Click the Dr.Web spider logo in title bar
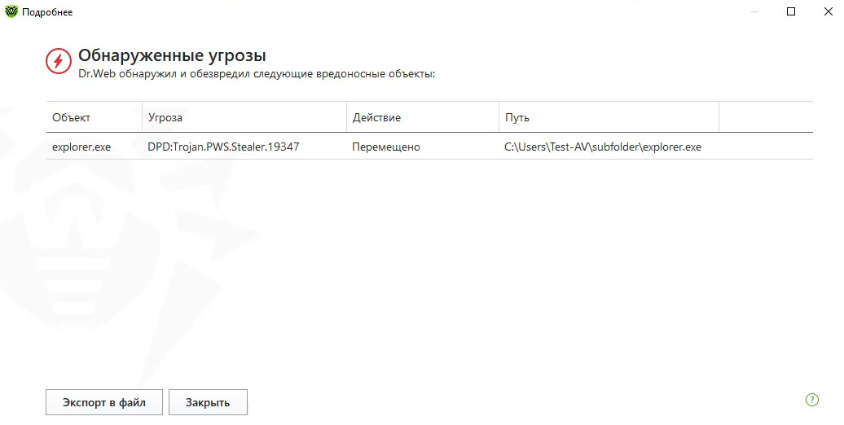Viewport: 844px width, 425px height. [11, 11]
